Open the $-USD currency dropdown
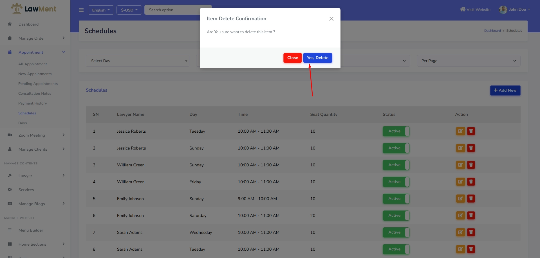 click(x=129, y=10)
